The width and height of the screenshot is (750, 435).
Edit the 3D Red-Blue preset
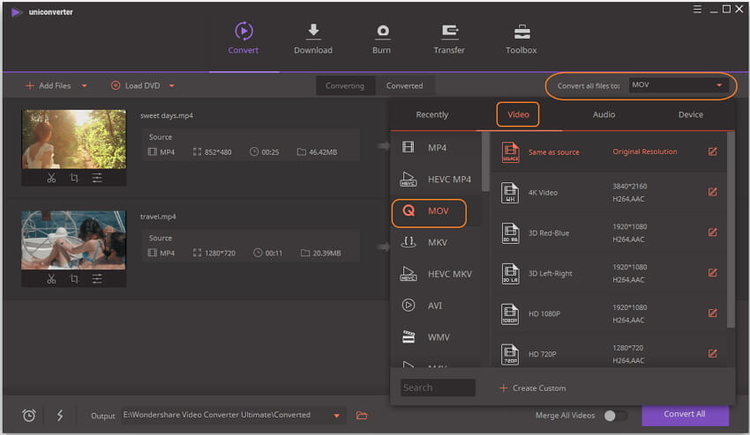712,232
